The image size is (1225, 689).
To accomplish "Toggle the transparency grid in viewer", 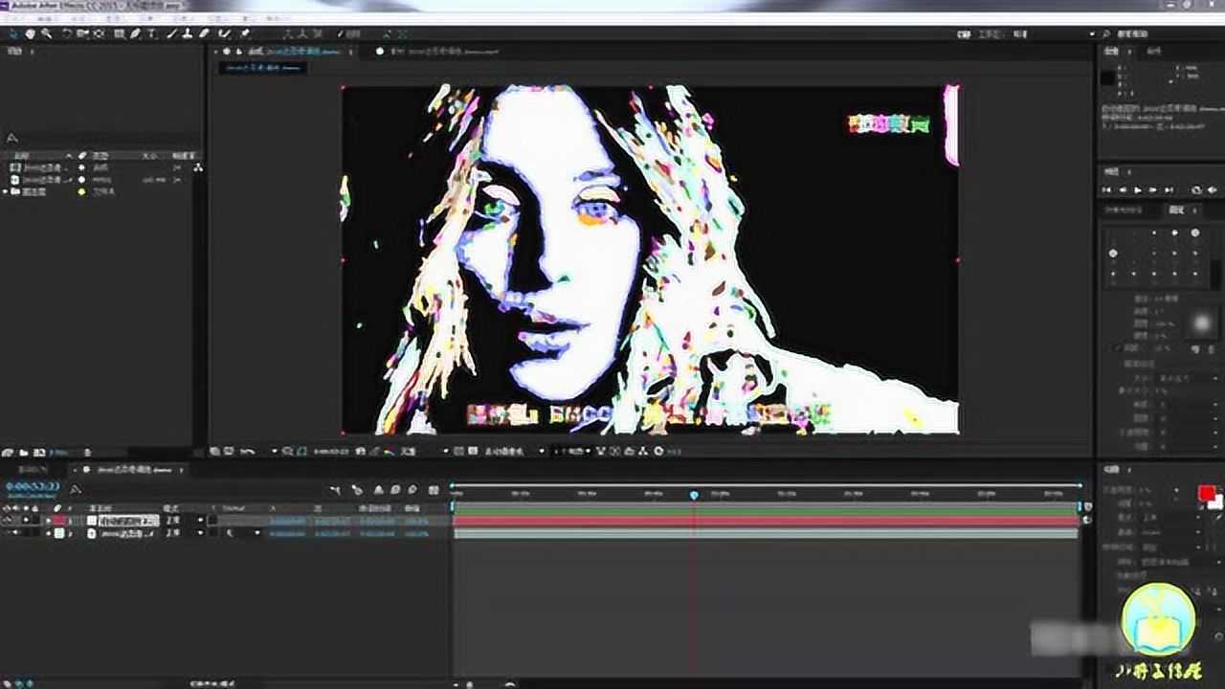I will pyautogui.click(x=473, y=451).
